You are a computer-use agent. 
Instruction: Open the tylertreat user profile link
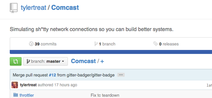tap(34, 8)
